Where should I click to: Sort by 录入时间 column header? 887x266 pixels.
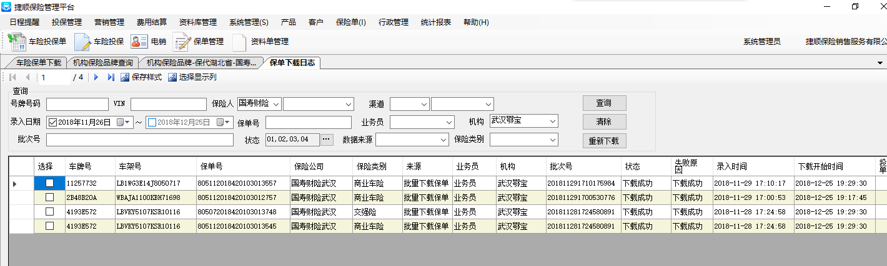pos(754,167)
